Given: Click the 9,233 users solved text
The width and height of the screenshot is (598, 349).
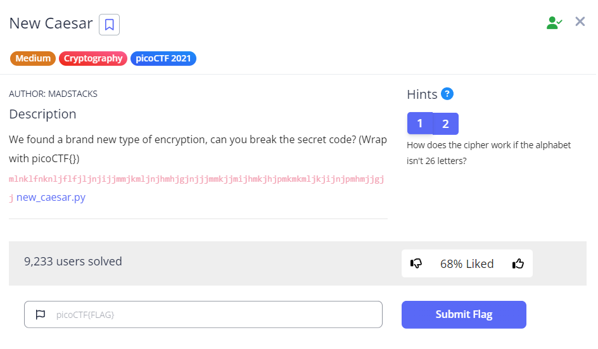Looking at the screenshot, I should (x=73, y=261).
